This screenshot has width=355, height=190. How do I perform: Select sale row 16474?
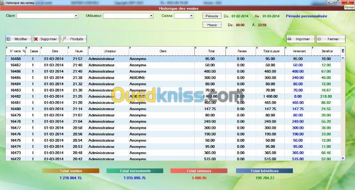pos(173,146)
